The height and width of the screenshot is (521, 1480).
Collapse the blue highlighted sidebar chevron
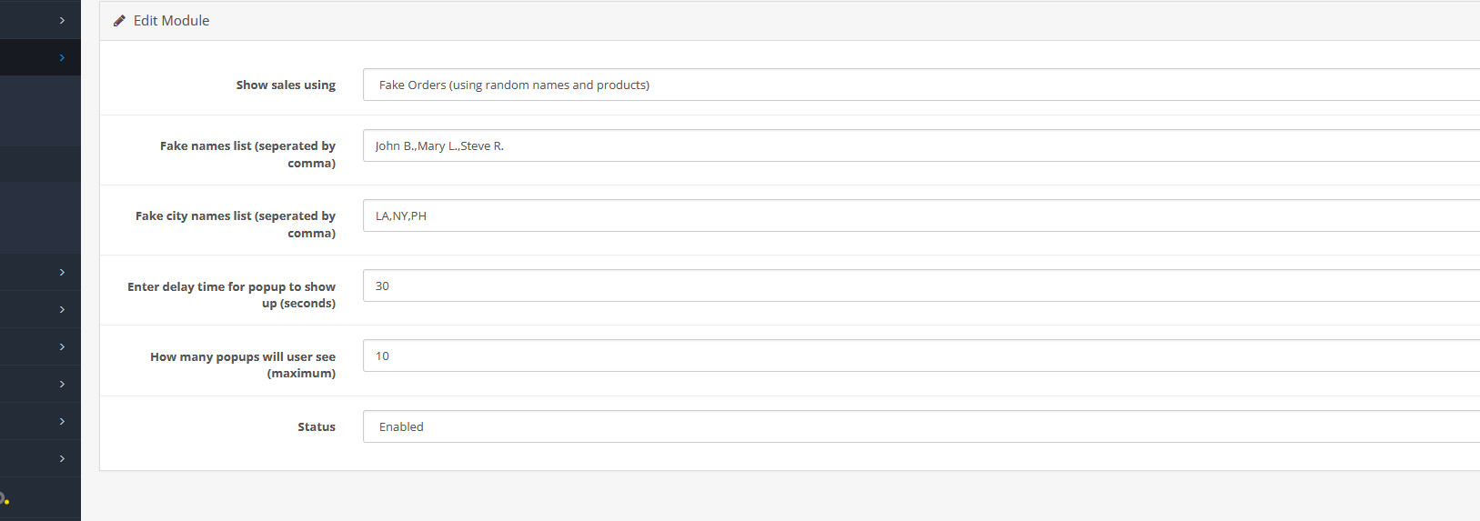click(62, 57)
